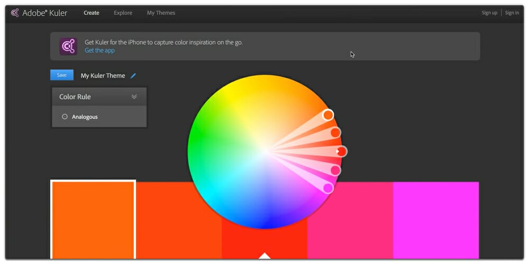Expand the Color Rule double-chevron

pos(134,97)
